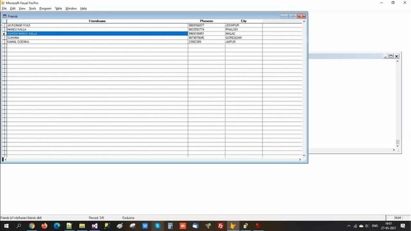Click the Exclusive status bar text
The height and width of the screenshot is (231, 411).
(x=128, y=218)
